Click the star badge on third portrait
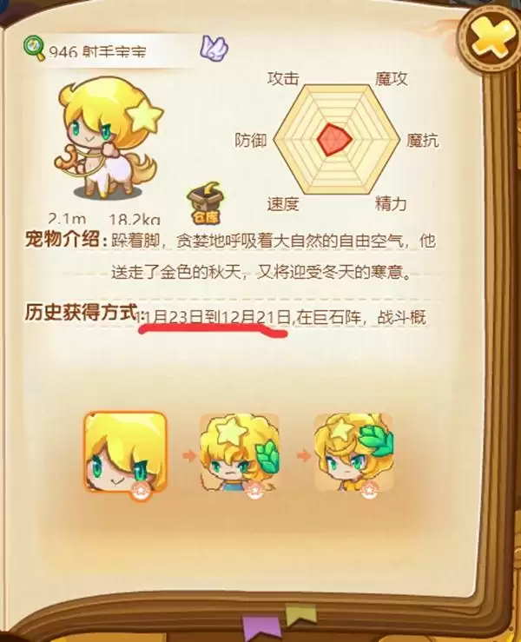The image size is (521, 642). (368, 490)
